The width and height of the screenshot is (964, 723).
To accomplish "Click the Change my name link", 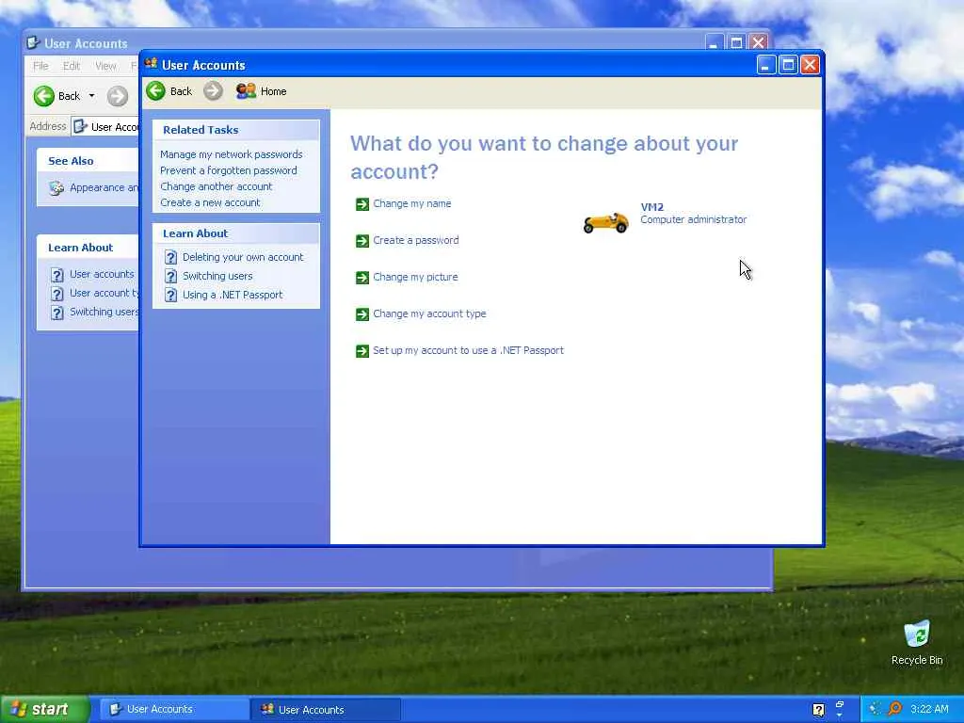I will (412, 203).
